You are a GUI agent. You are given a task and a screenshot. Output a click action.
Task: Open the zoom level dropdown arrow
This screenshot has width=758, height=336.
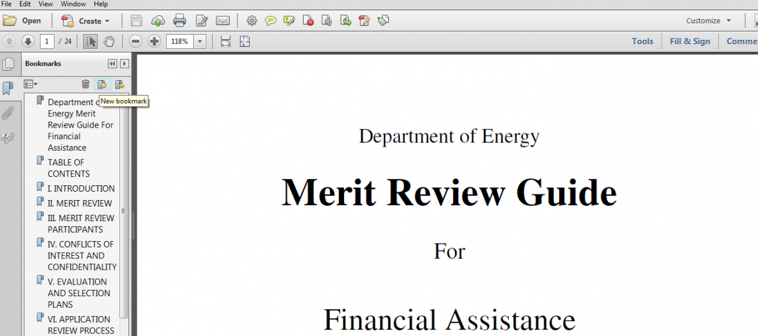tap(200, 42)
